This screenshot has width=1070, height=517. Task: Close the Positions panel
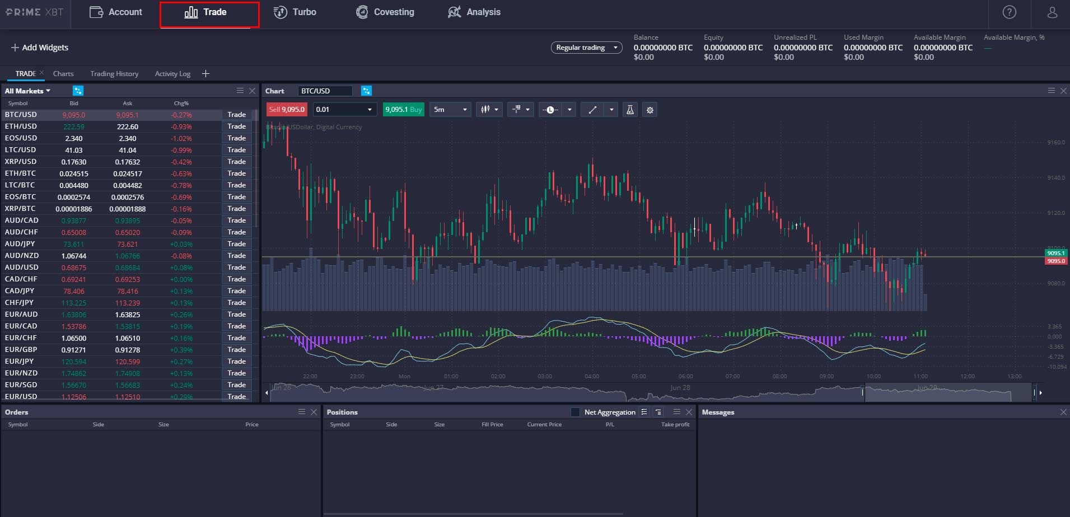pyautogui.click(x=689, y=412)
